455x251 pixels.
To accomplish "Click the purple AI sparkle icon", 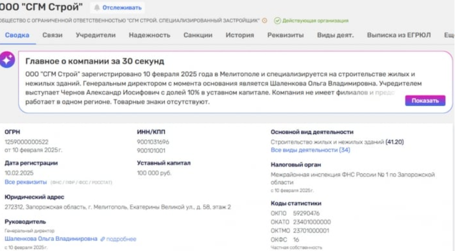I will click(x=7, y=60).
